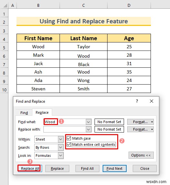This screenshot has height=185, width=170.
Task: Select the Replace tab
Action: click(42, 112)
